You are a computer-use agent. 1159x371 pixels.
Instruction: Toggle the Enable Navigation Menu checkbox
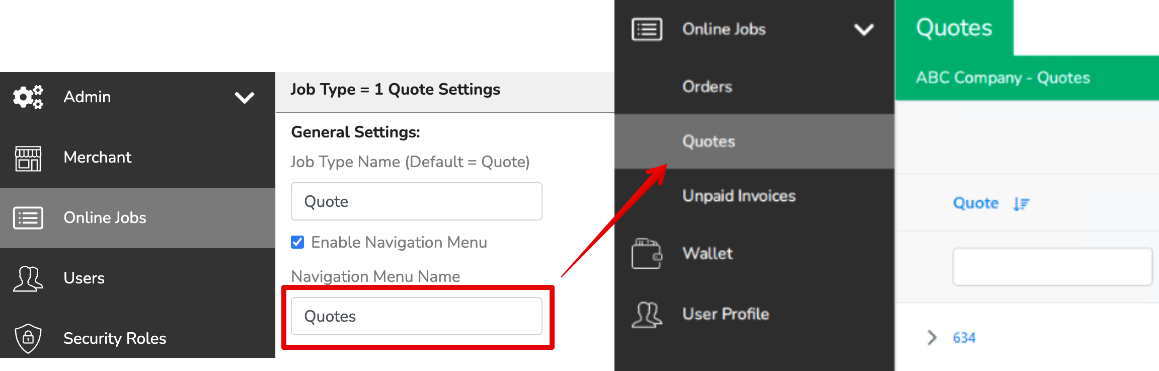pyautogui.click(x=297, y=242)
